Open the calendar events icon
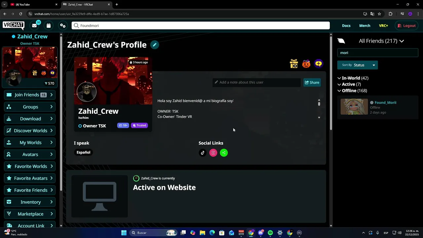The width and height of the screenshot is (423, 238). [49, 25]
